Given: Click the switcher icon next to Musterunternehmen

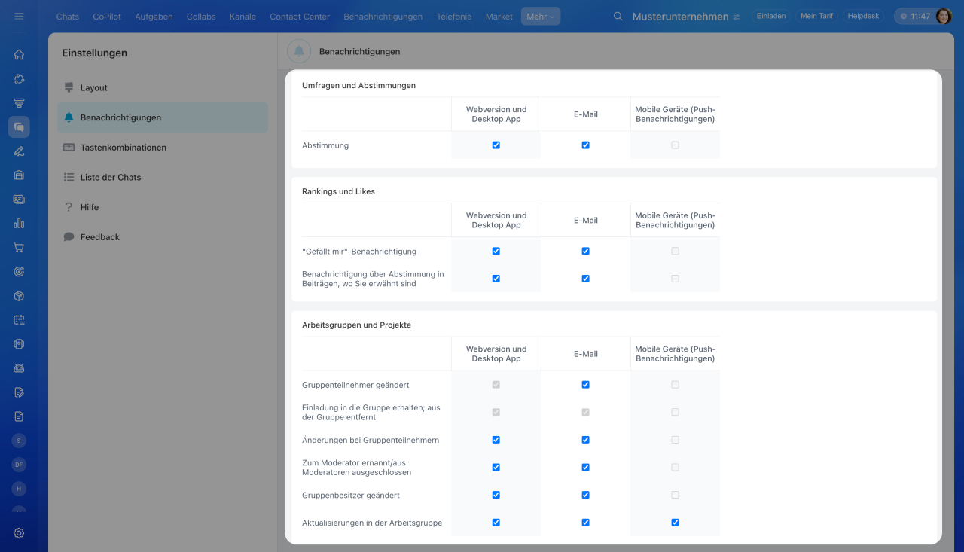Looking at the screenshot, I should tap(737, 17).
